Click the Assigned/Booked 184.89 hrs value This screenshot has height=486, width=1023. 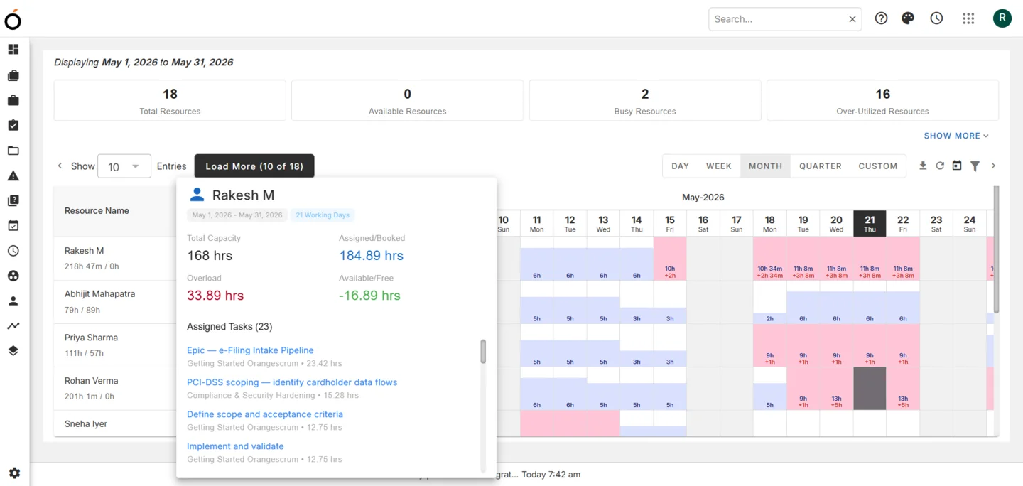[371, 256]
